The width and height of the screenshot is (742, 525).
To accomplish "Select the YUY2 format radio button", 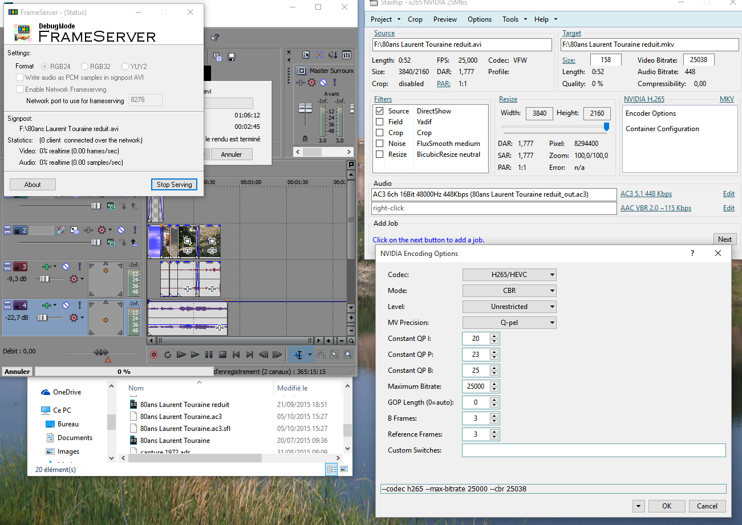I will [125, 66].
